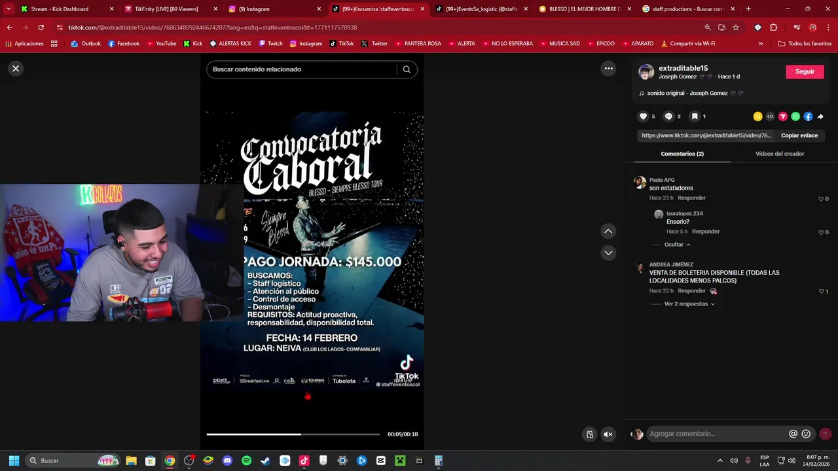The image size is (838, 471).
Task: Click the search magnifier in related content bar
Action: pos(407,69)
